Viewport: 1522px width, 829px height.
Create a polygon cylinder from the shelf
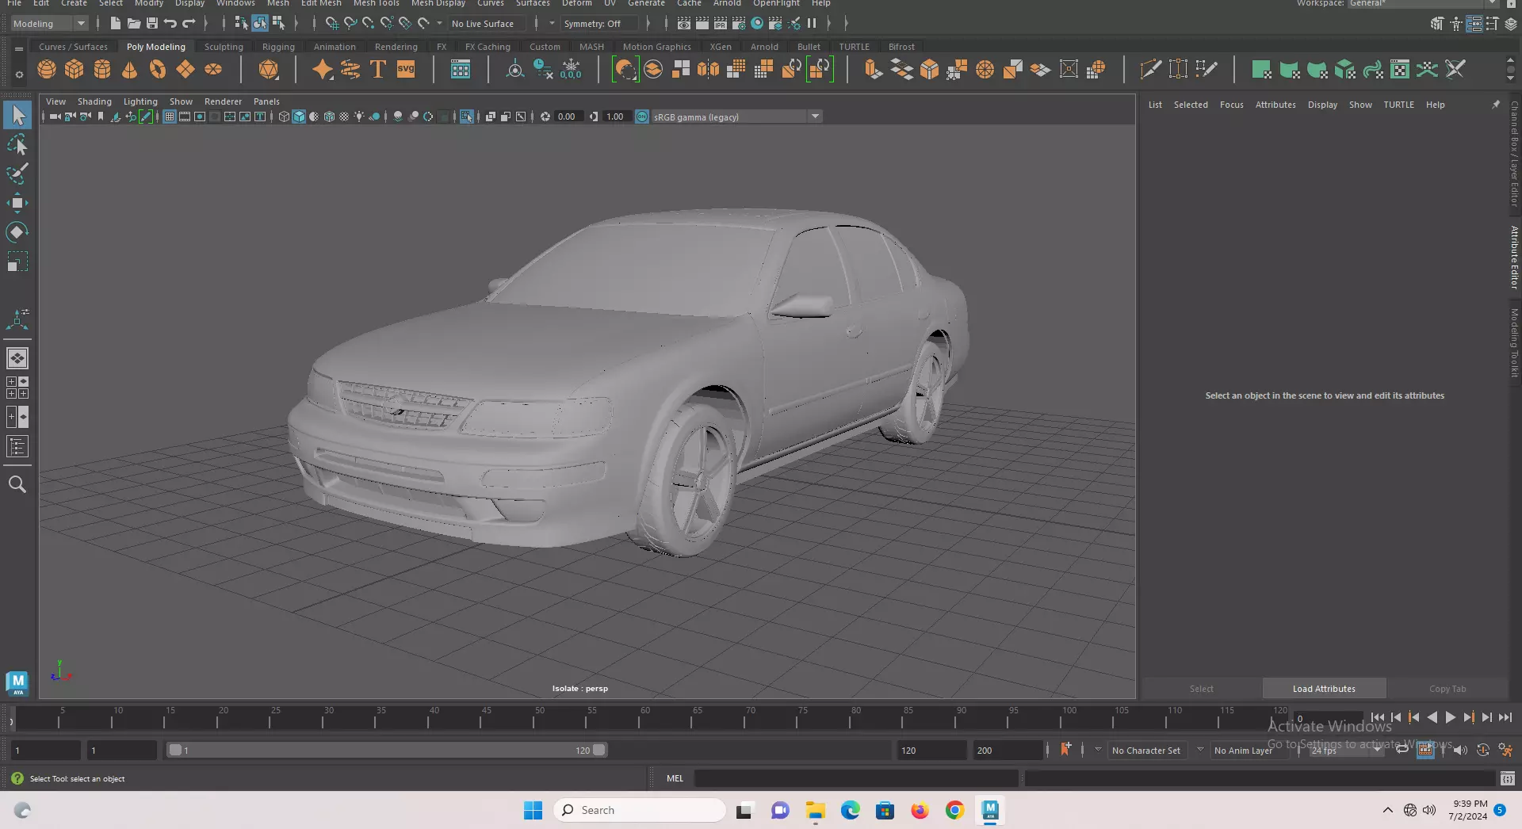pyautogui.click(x=102, y=70)
